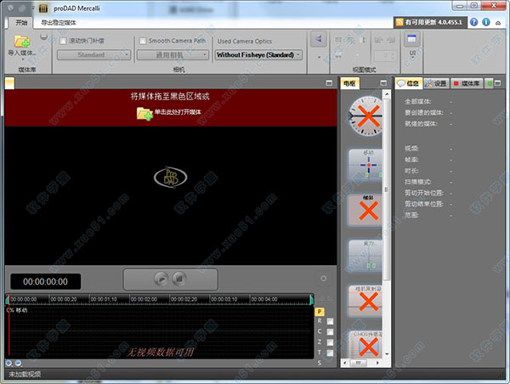Collapse the ribbon with the up arrow icon
This screenshot has width=510, height=384.
pos(498,23)
